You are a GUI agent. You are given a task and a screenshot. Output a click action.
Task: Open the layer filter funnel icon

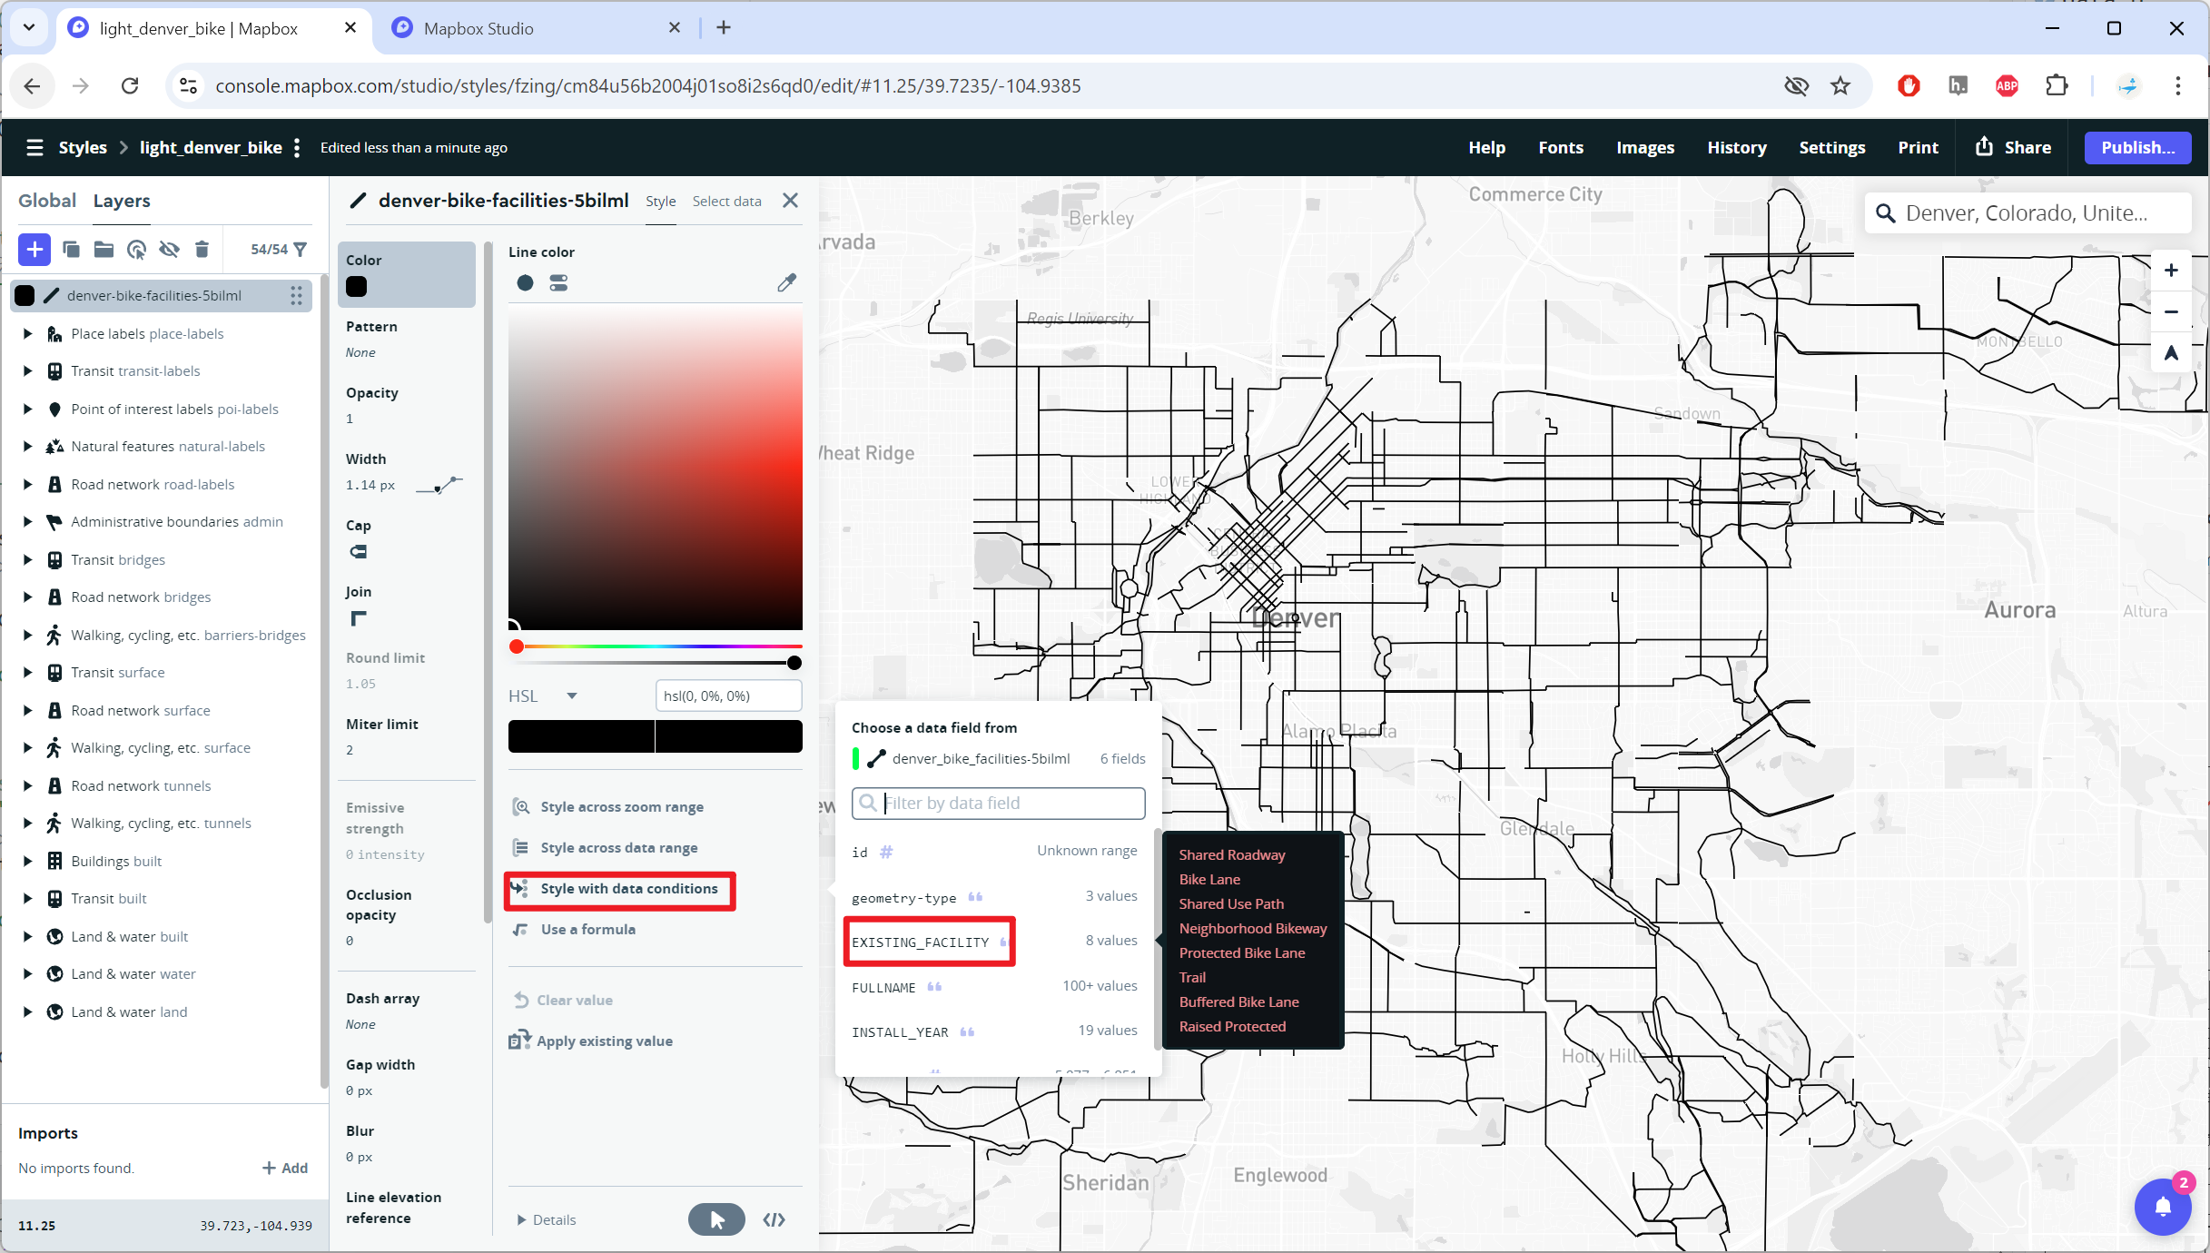[301, 249]
